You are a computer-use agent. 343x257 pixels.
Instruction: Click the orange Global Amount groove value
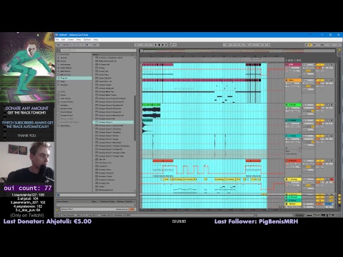pos(131,209)
